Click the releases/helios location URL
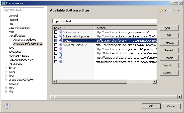The height and width of the screenshot is (113, 184). click(x=122, y=32)
